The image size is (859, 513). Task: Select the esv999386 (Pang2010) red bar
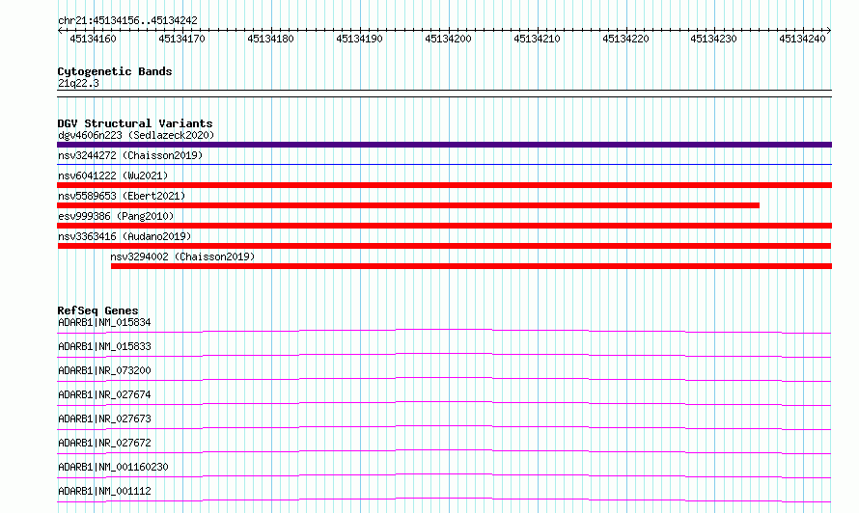[444, 226]
